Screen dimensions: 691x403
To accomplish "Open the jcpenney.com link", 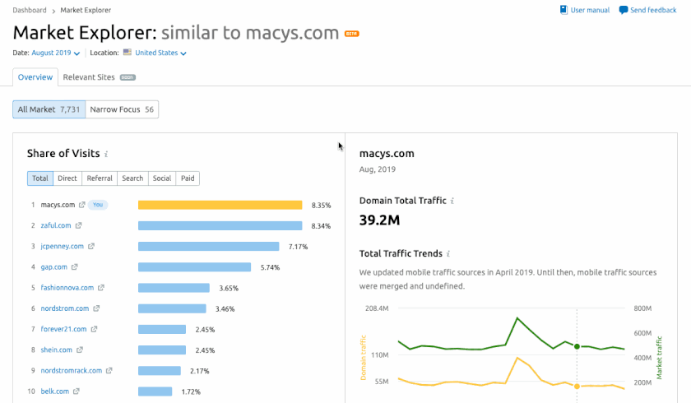I will pos(63,246).
